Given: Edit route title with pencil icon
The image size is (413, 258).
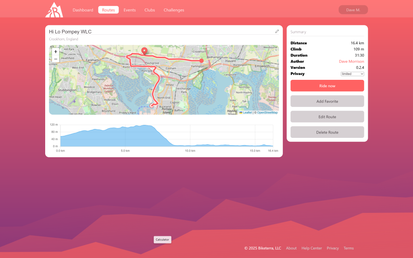Looking at the screenshot, I should pos(277,31).
